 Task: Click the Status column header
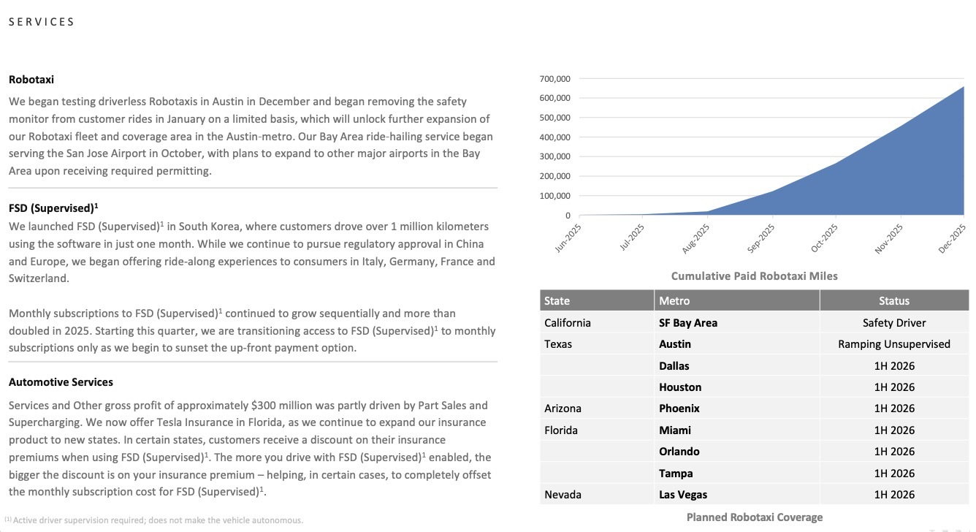(x=894, y=301)
